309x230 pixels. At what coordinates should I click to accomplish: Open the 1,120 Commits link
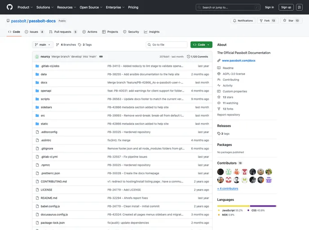tap(198, 57)
